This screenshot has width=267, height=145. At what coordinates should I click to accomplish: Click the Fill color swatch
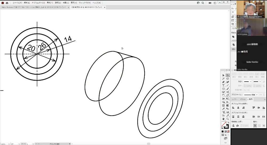tap(223, 124)
